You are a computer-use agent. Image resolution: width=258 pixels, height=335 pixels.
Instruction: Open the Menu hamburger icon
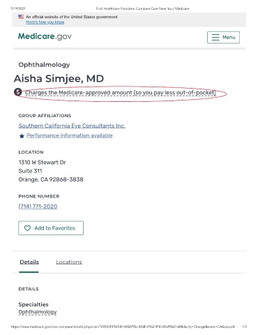point(215,38)
